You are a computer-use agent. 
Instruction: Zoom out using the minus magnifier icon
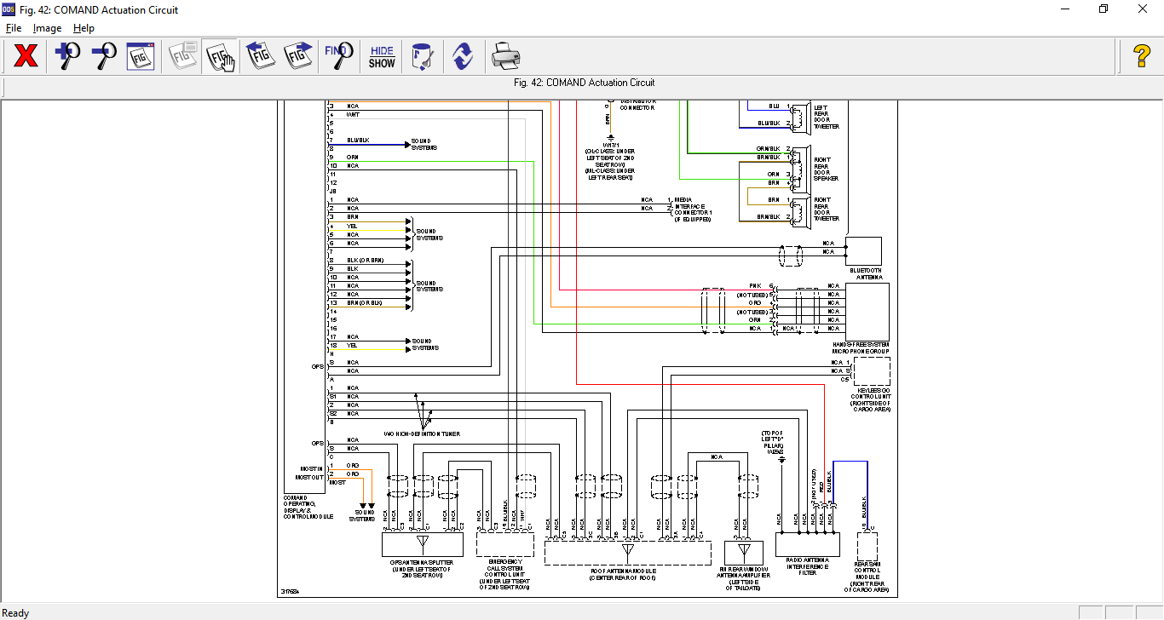(x=103, y=56)
